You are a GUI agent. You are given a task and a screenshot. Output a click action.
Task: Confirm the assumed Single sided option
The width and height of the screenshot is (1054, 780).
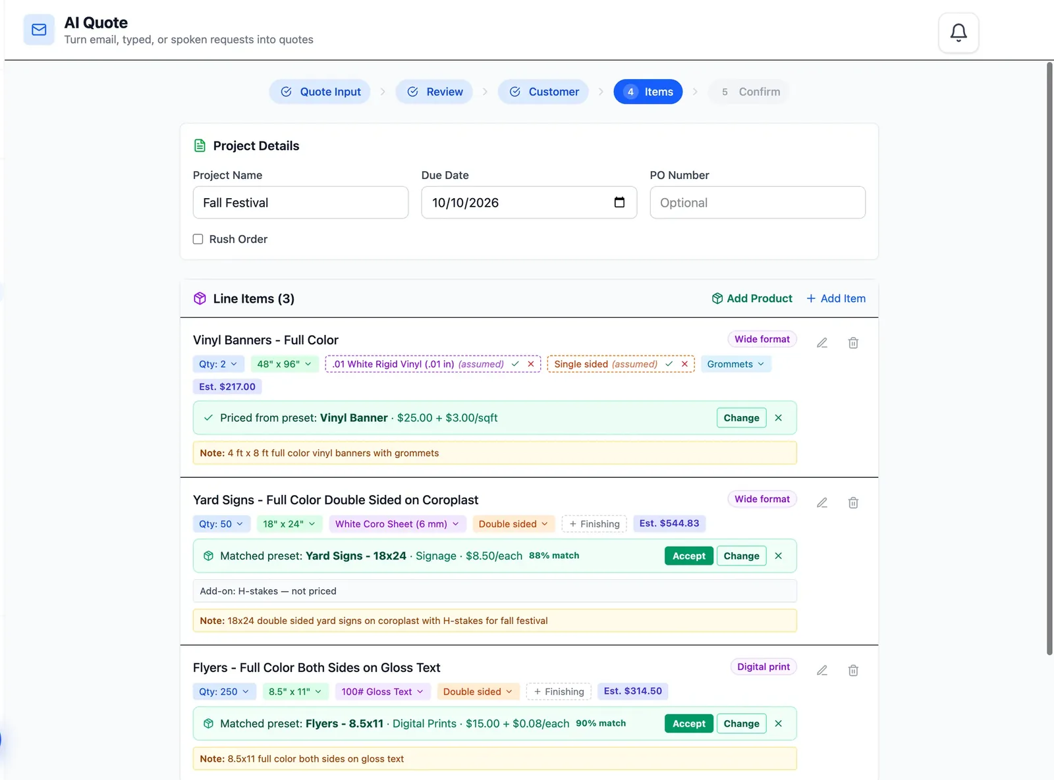click(x=669, y=364)
